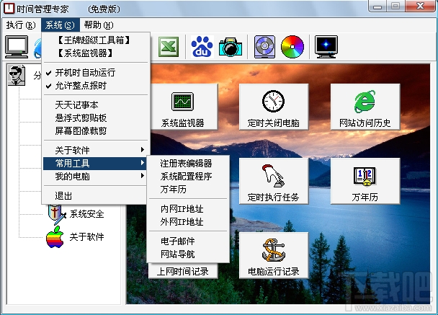Select 关于软件 tree item in sidebar

pyautogui.click(x=87, y=237)
